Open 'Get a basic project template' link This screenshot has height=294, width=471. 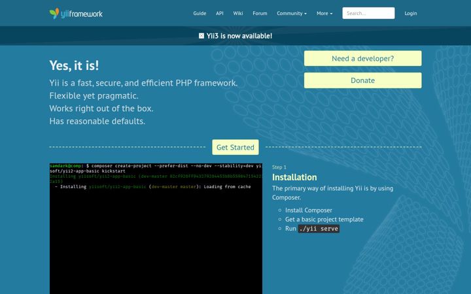pyautogui.click(x=324, y=220)
